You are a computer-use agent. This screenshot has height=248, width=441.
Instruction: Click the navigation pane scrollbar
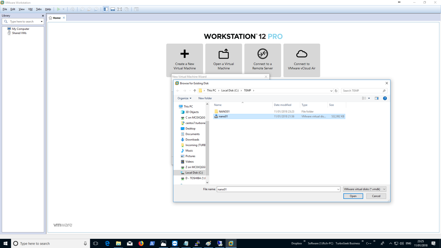pos(207,144)
